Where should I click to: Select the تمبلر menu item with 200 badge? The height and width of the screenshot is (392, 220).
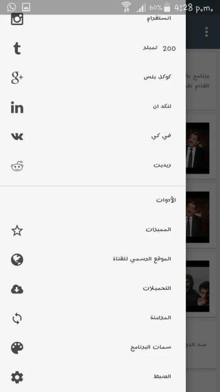pos(93,49)
